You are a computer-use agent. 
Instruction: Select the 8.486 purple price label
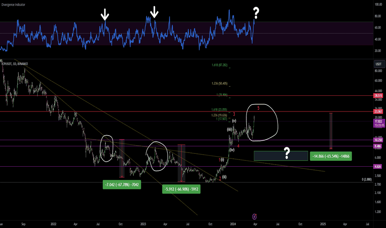tap(377, 146)
